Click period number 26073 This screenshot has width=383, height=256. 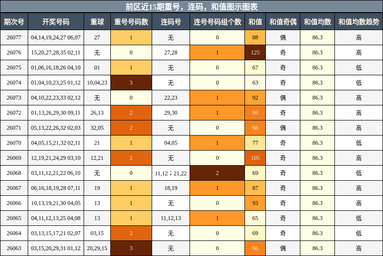14,98
